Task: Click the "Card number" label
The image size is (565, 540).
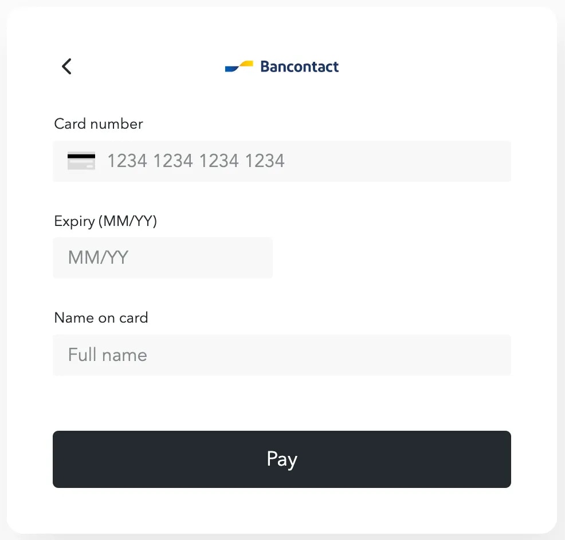Action: [x=99, y=124]
